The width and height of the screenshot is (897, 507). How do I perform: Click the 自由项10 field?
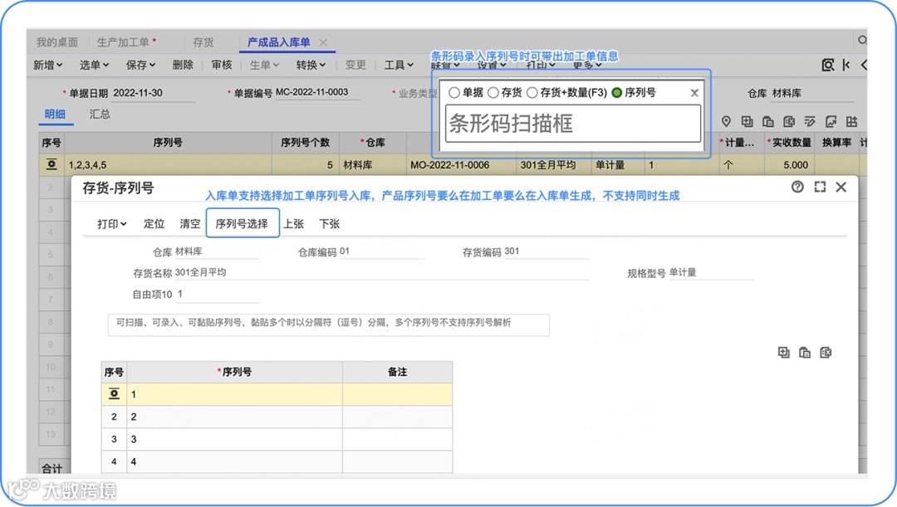pyautogui.click(x=218, y=295)
